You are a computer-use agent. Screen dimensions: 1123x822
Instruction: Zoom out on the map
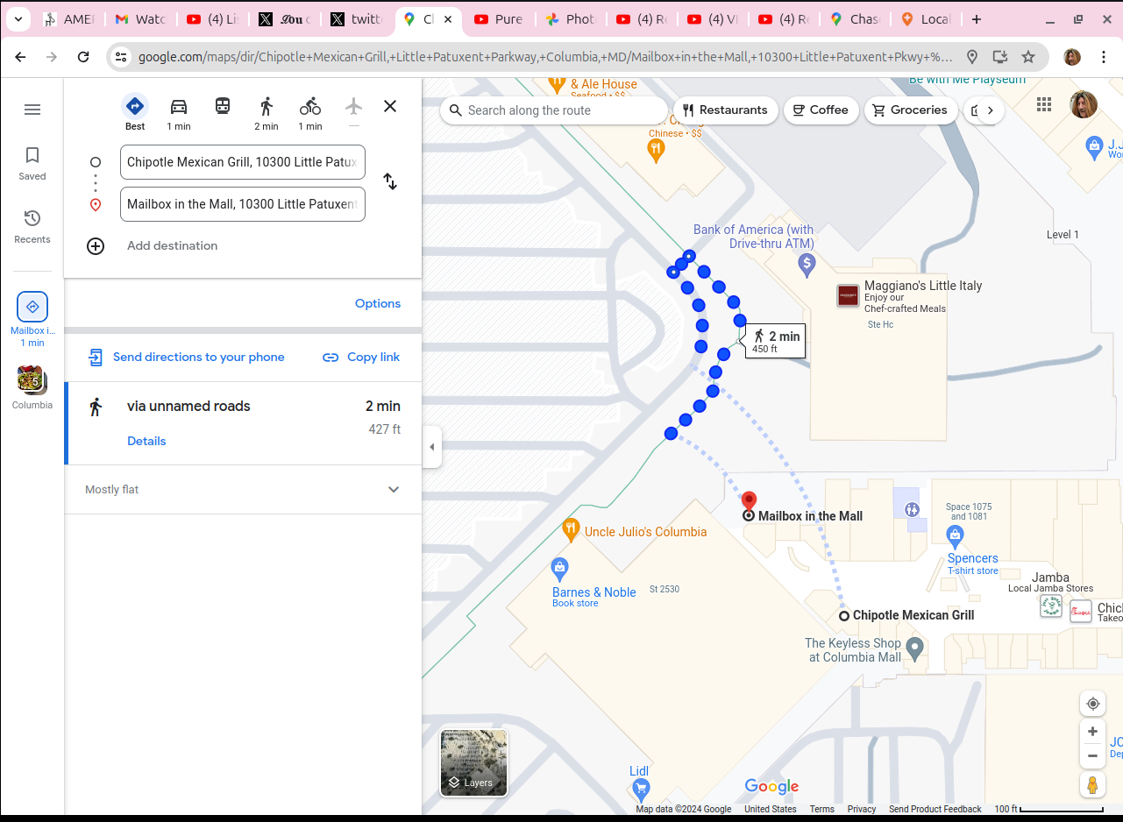pos(1092,755)
